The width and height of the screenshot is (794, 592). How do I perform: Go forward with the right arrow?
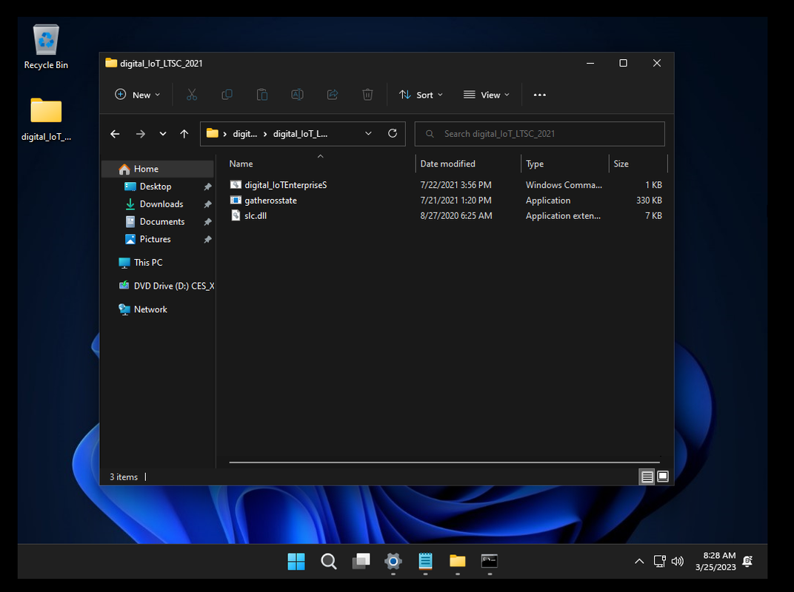140,134
